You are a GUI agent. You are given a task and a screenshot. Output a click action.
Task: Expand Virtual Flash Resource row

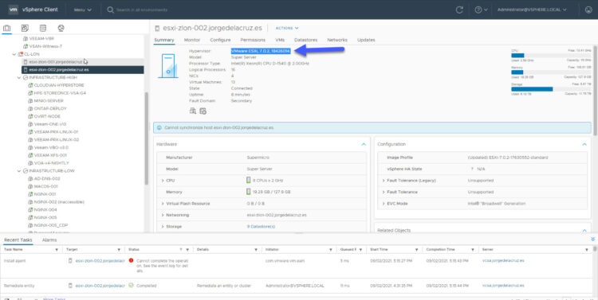[163, 204]
